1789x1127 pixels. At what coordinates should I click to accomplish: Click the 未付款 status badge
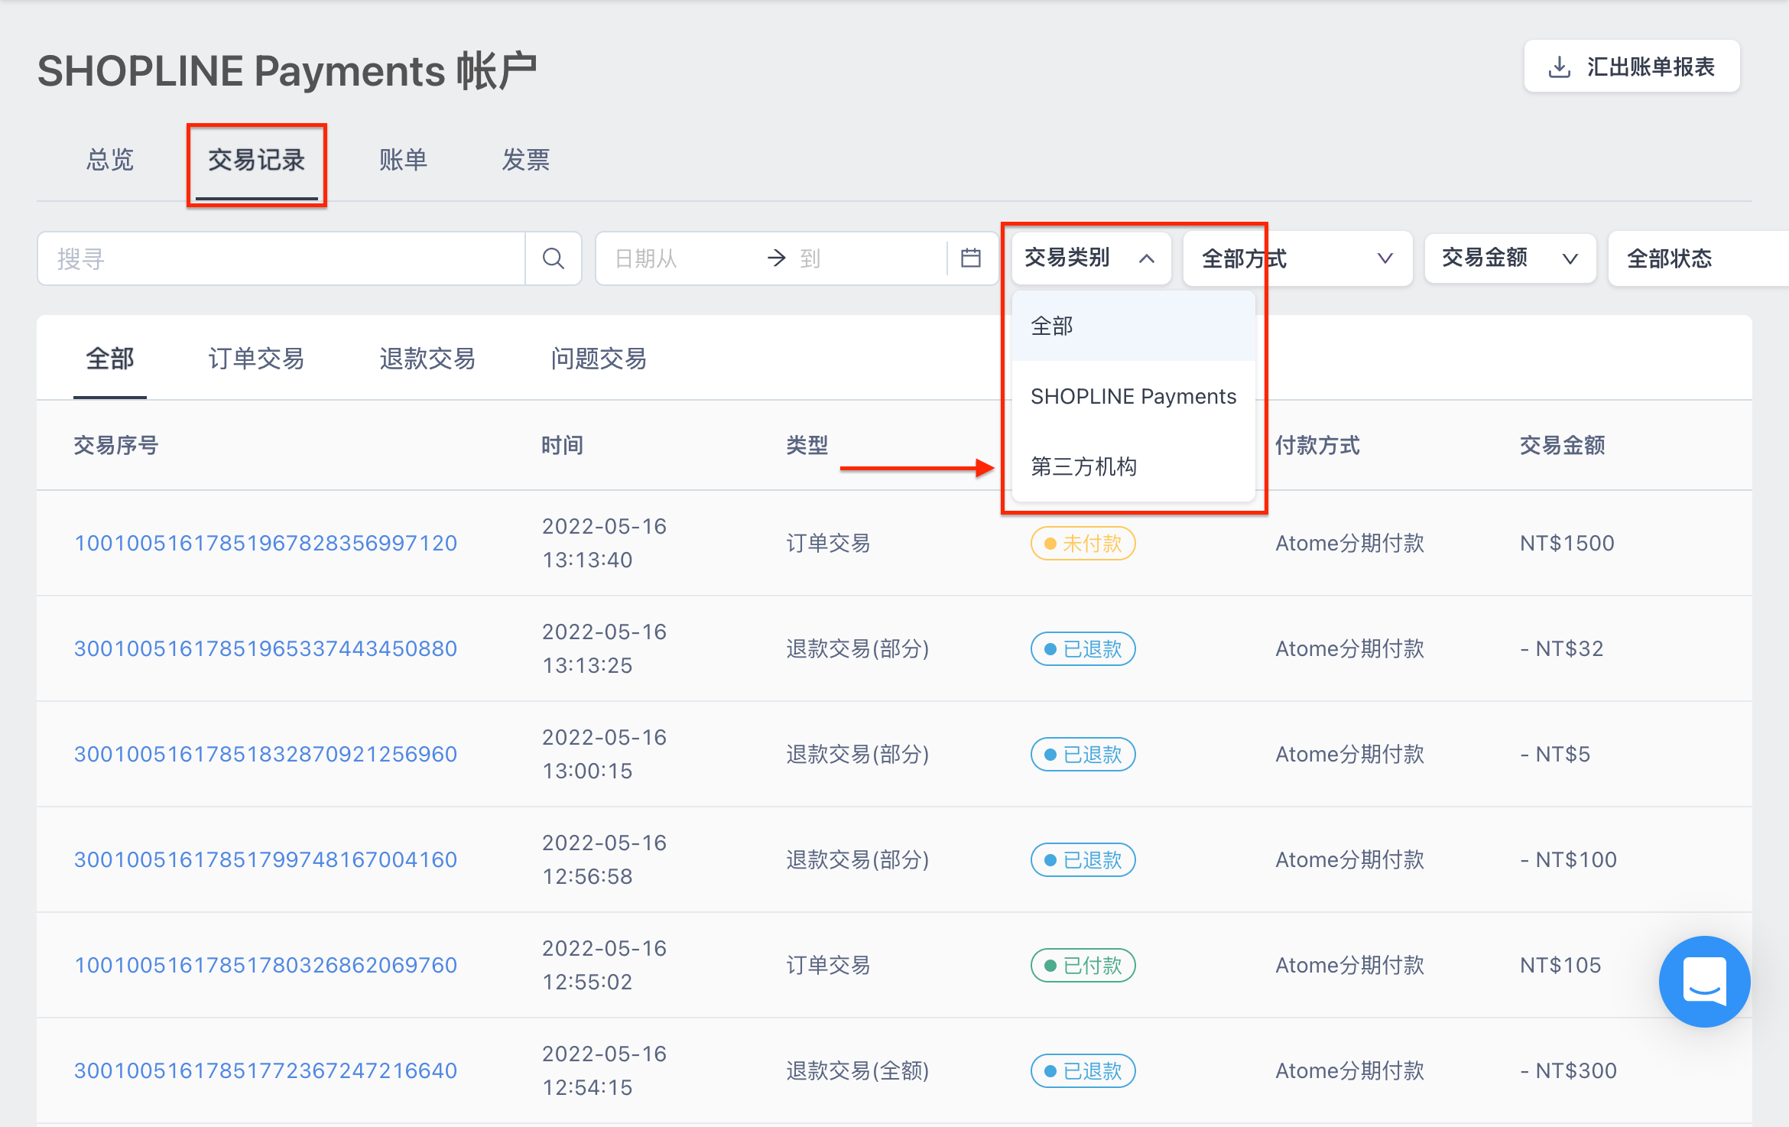(x=1083, y=544)
